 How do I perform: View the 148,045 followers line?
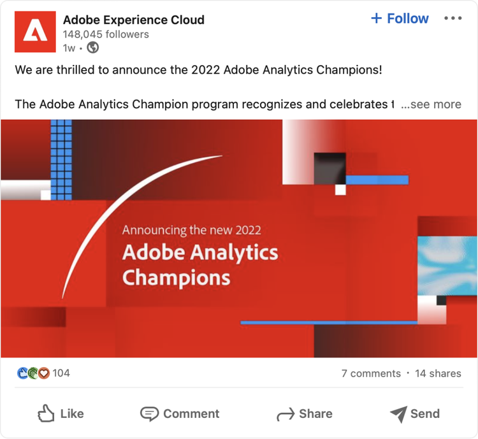pyautogui.click(x=106, y=34)
